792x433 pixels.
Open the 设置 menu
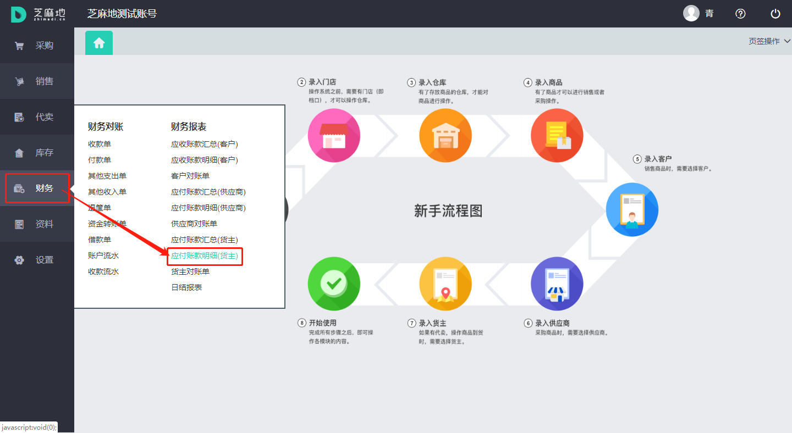[37, 260]
